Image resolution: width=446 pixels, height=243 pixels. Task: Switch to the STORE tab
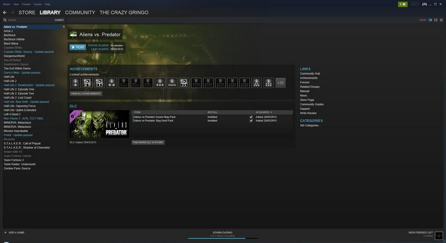(27, 13)
